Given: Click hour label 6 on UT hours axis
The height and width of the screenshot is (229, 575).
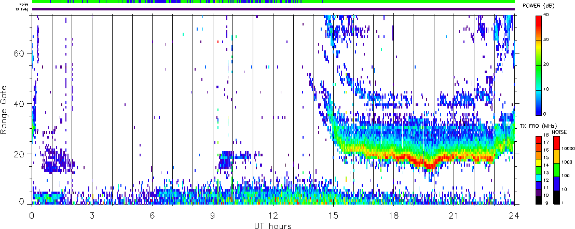Looking at the screenshot, I should pos(152,215).
